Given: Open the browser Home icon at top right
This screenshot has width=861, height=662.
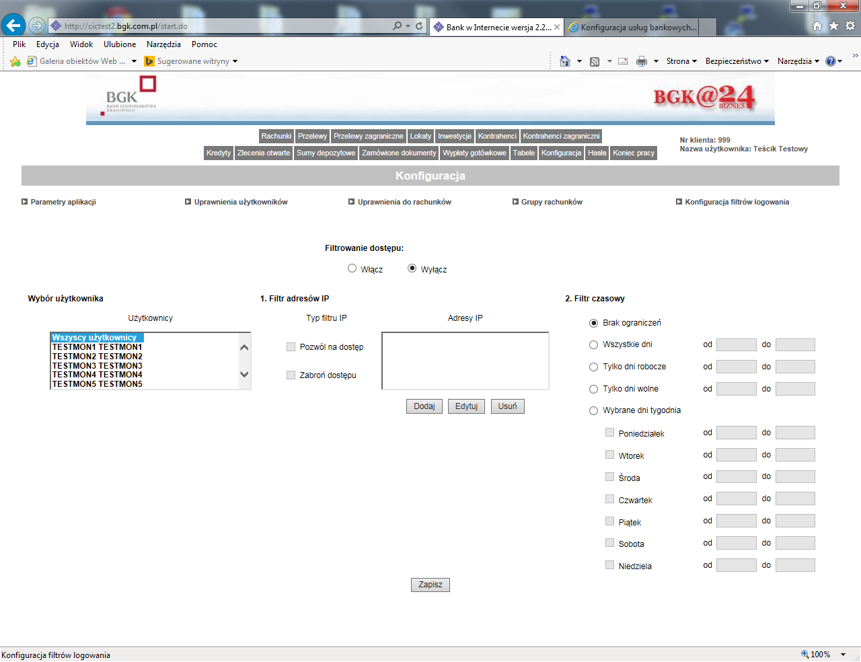Looking at the screenshot, I should 817,26.
